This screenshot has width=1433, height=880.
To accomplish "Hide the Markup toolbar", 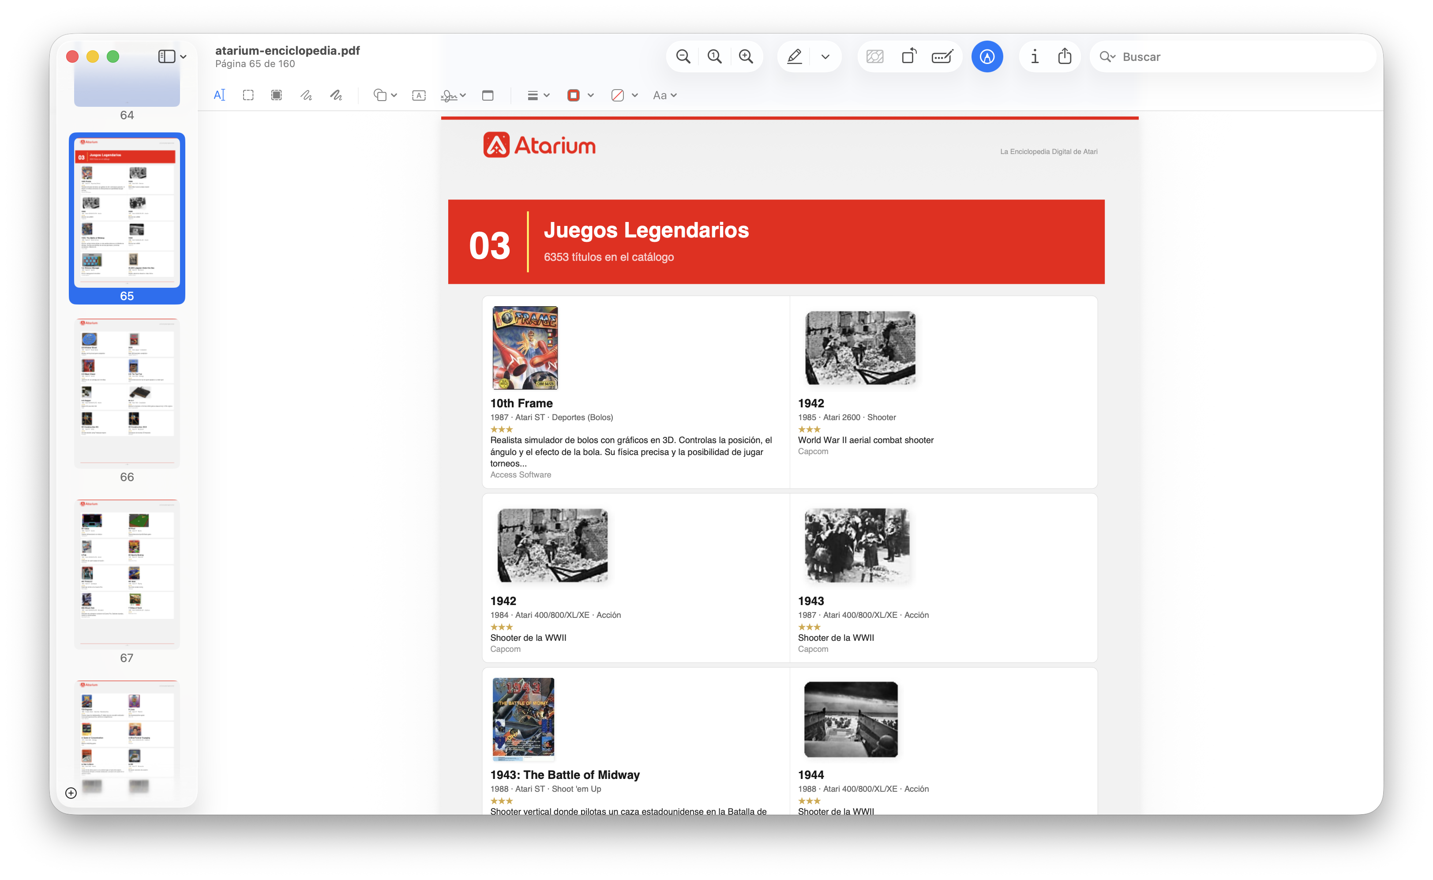I will [x=987, y=56].
